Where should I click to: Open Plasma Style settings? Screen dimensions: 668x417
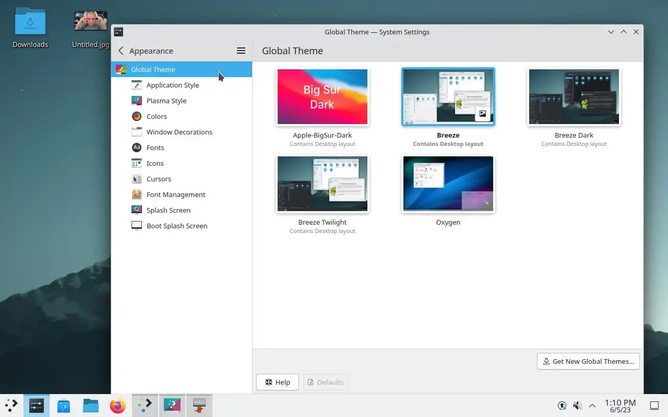pos(182,101)
